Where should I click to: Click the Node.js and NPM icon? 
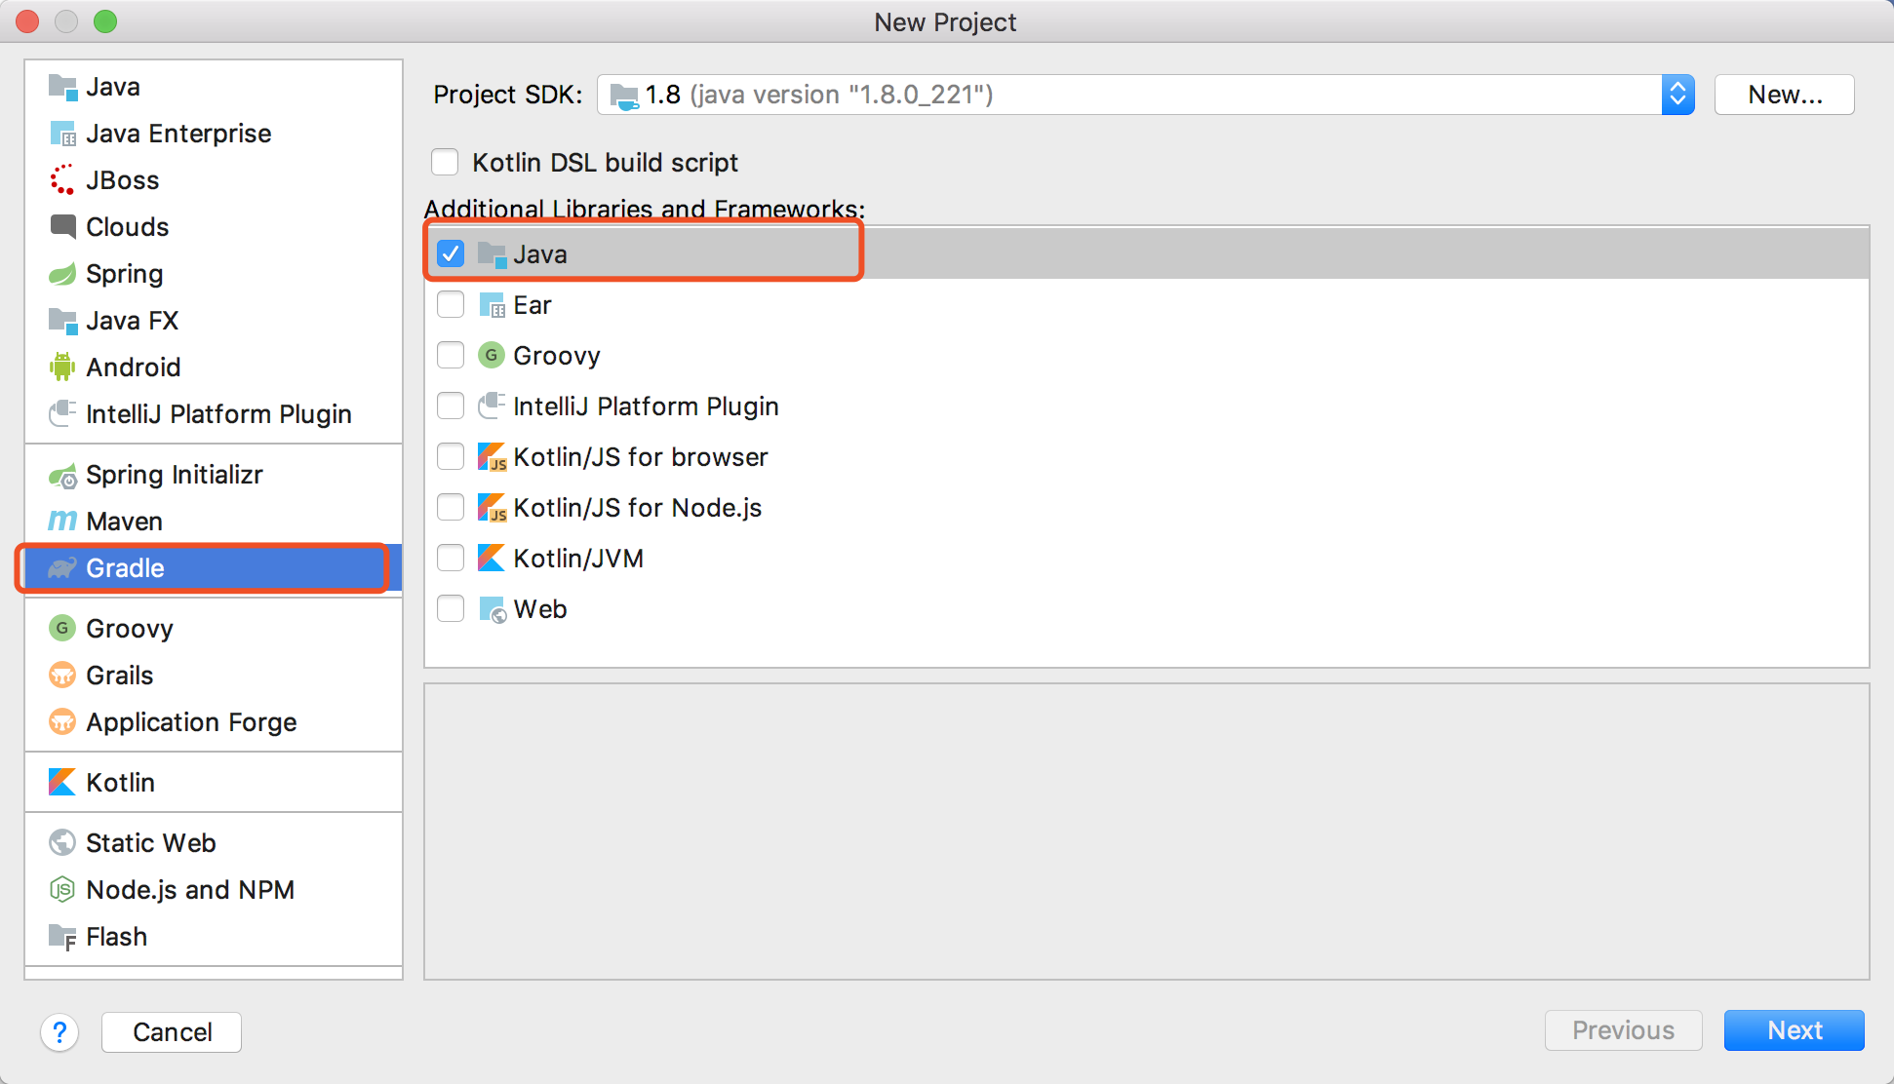[62, 890]
